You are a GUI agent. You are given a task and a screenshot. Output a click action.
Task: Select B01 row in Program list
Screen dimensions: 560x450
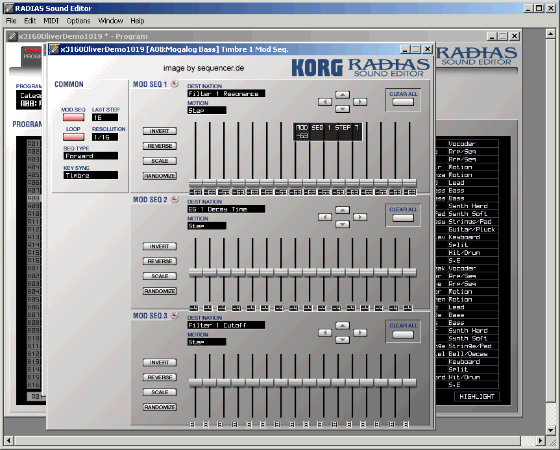(34, 268)
